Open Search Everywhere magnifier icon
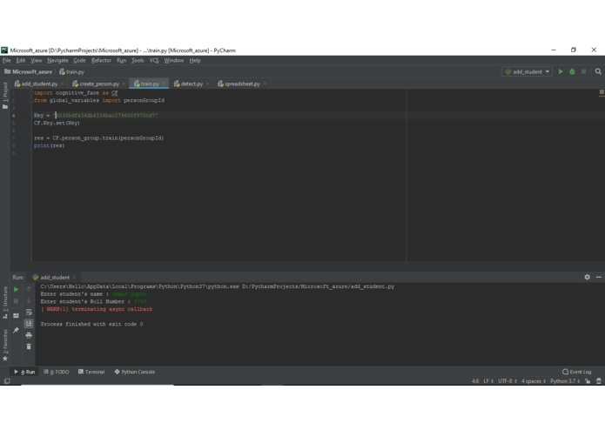605x430 pixels. coord(598,71)
